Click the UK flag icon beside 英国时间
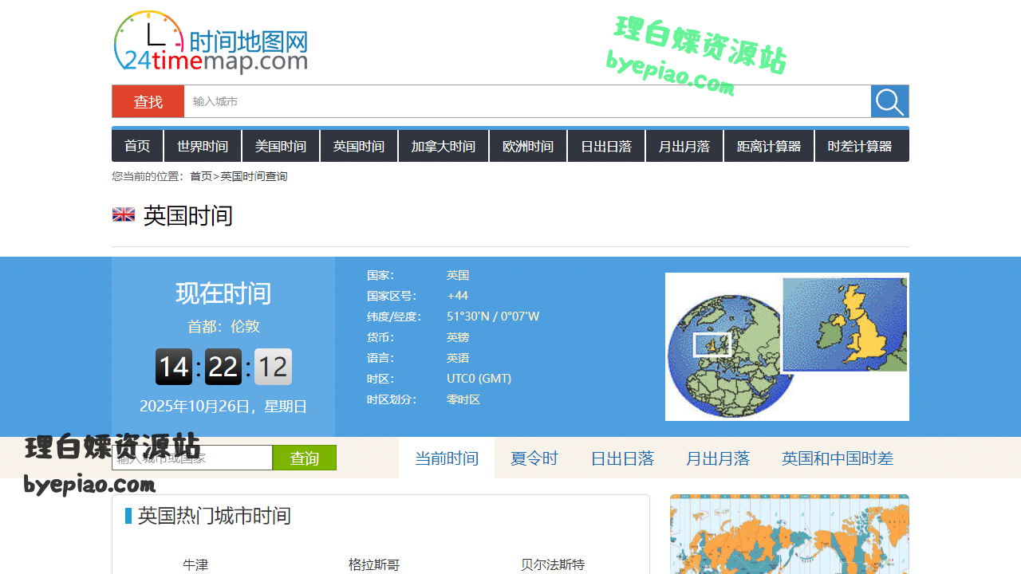This screenshot has width=1021, height=574. 124,214
